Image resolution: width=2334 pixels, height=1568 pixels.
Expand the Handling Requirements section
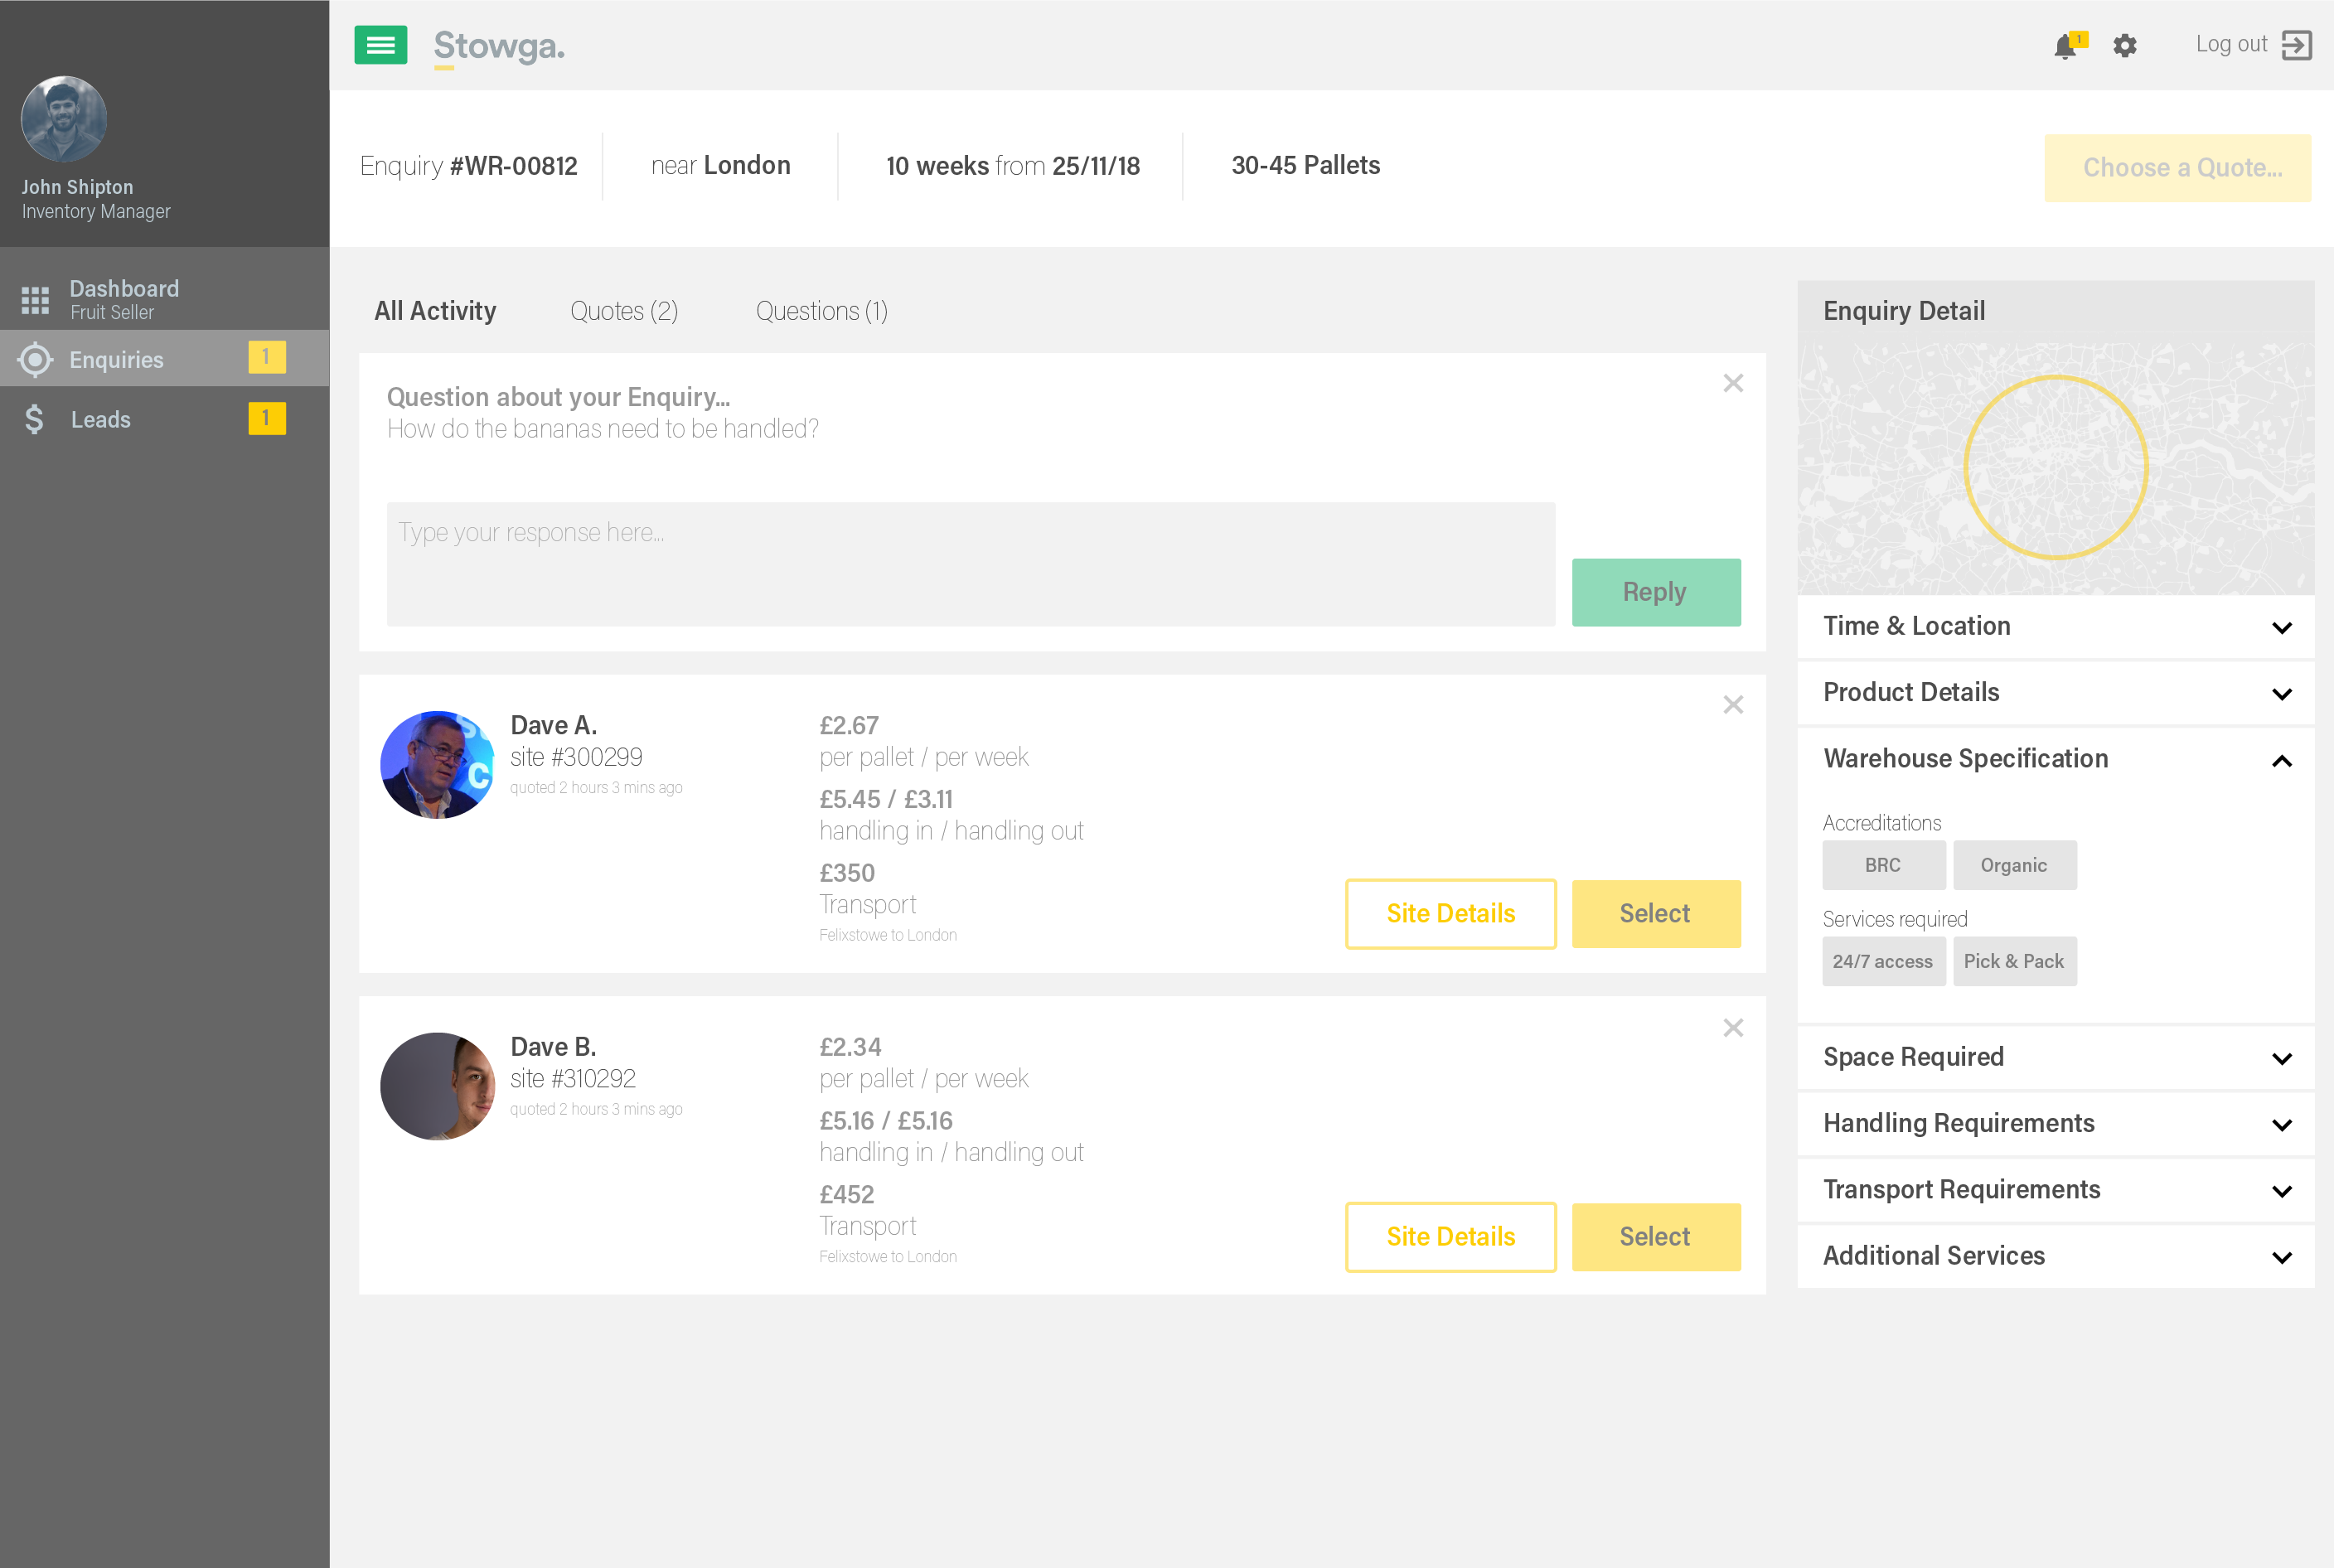2055,1124
